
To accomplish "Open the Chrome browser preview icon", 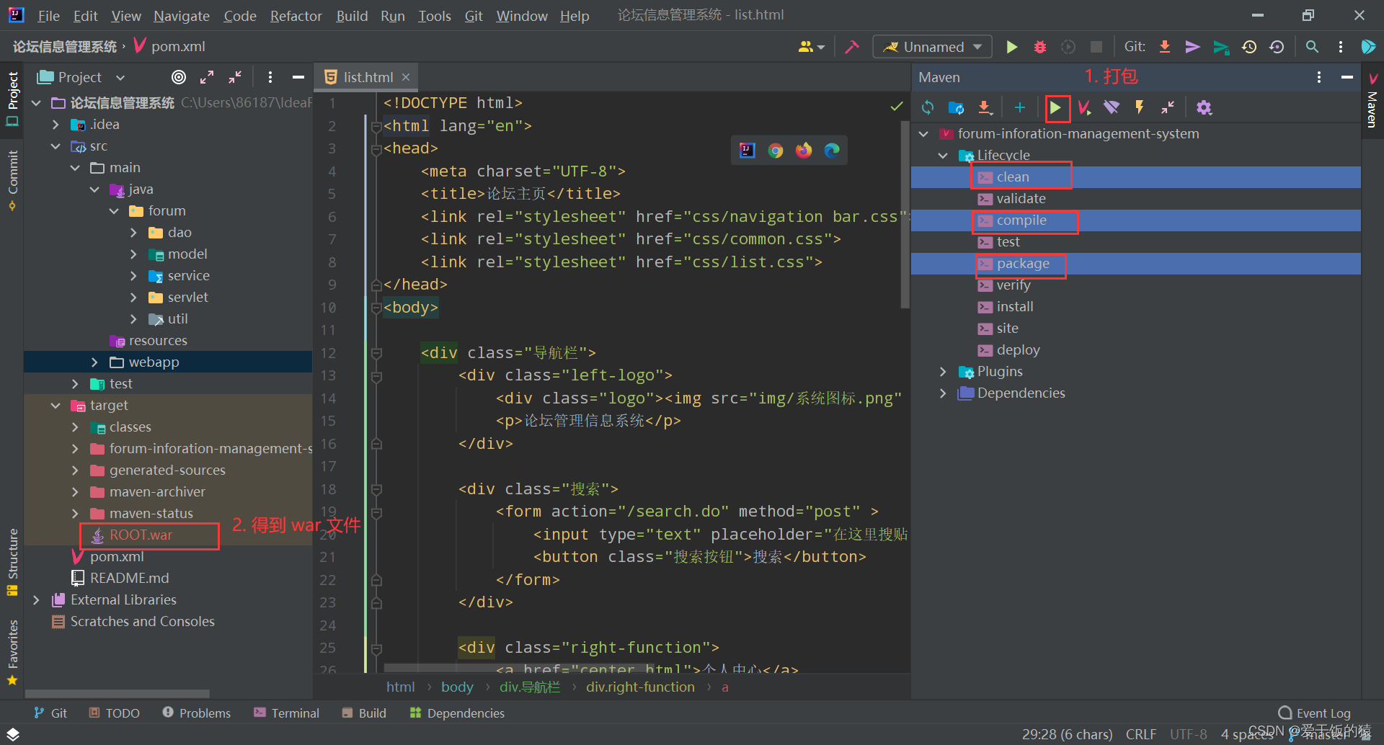I will pyautogui.click(x=775, y=150).
